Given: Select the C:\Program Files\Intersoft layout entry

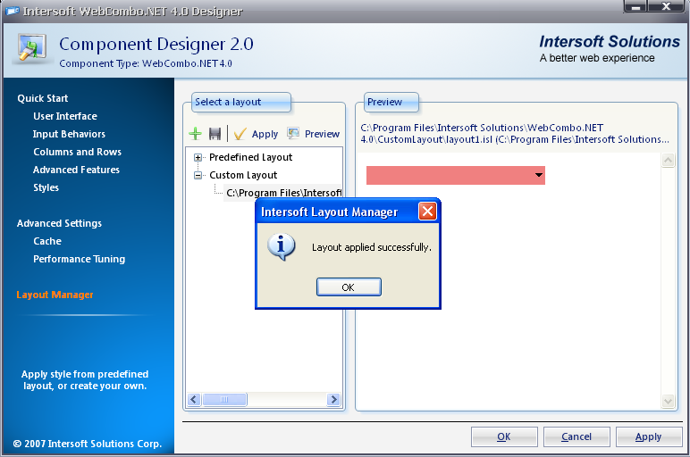Looking at the screenshot, I should [283, 193].
